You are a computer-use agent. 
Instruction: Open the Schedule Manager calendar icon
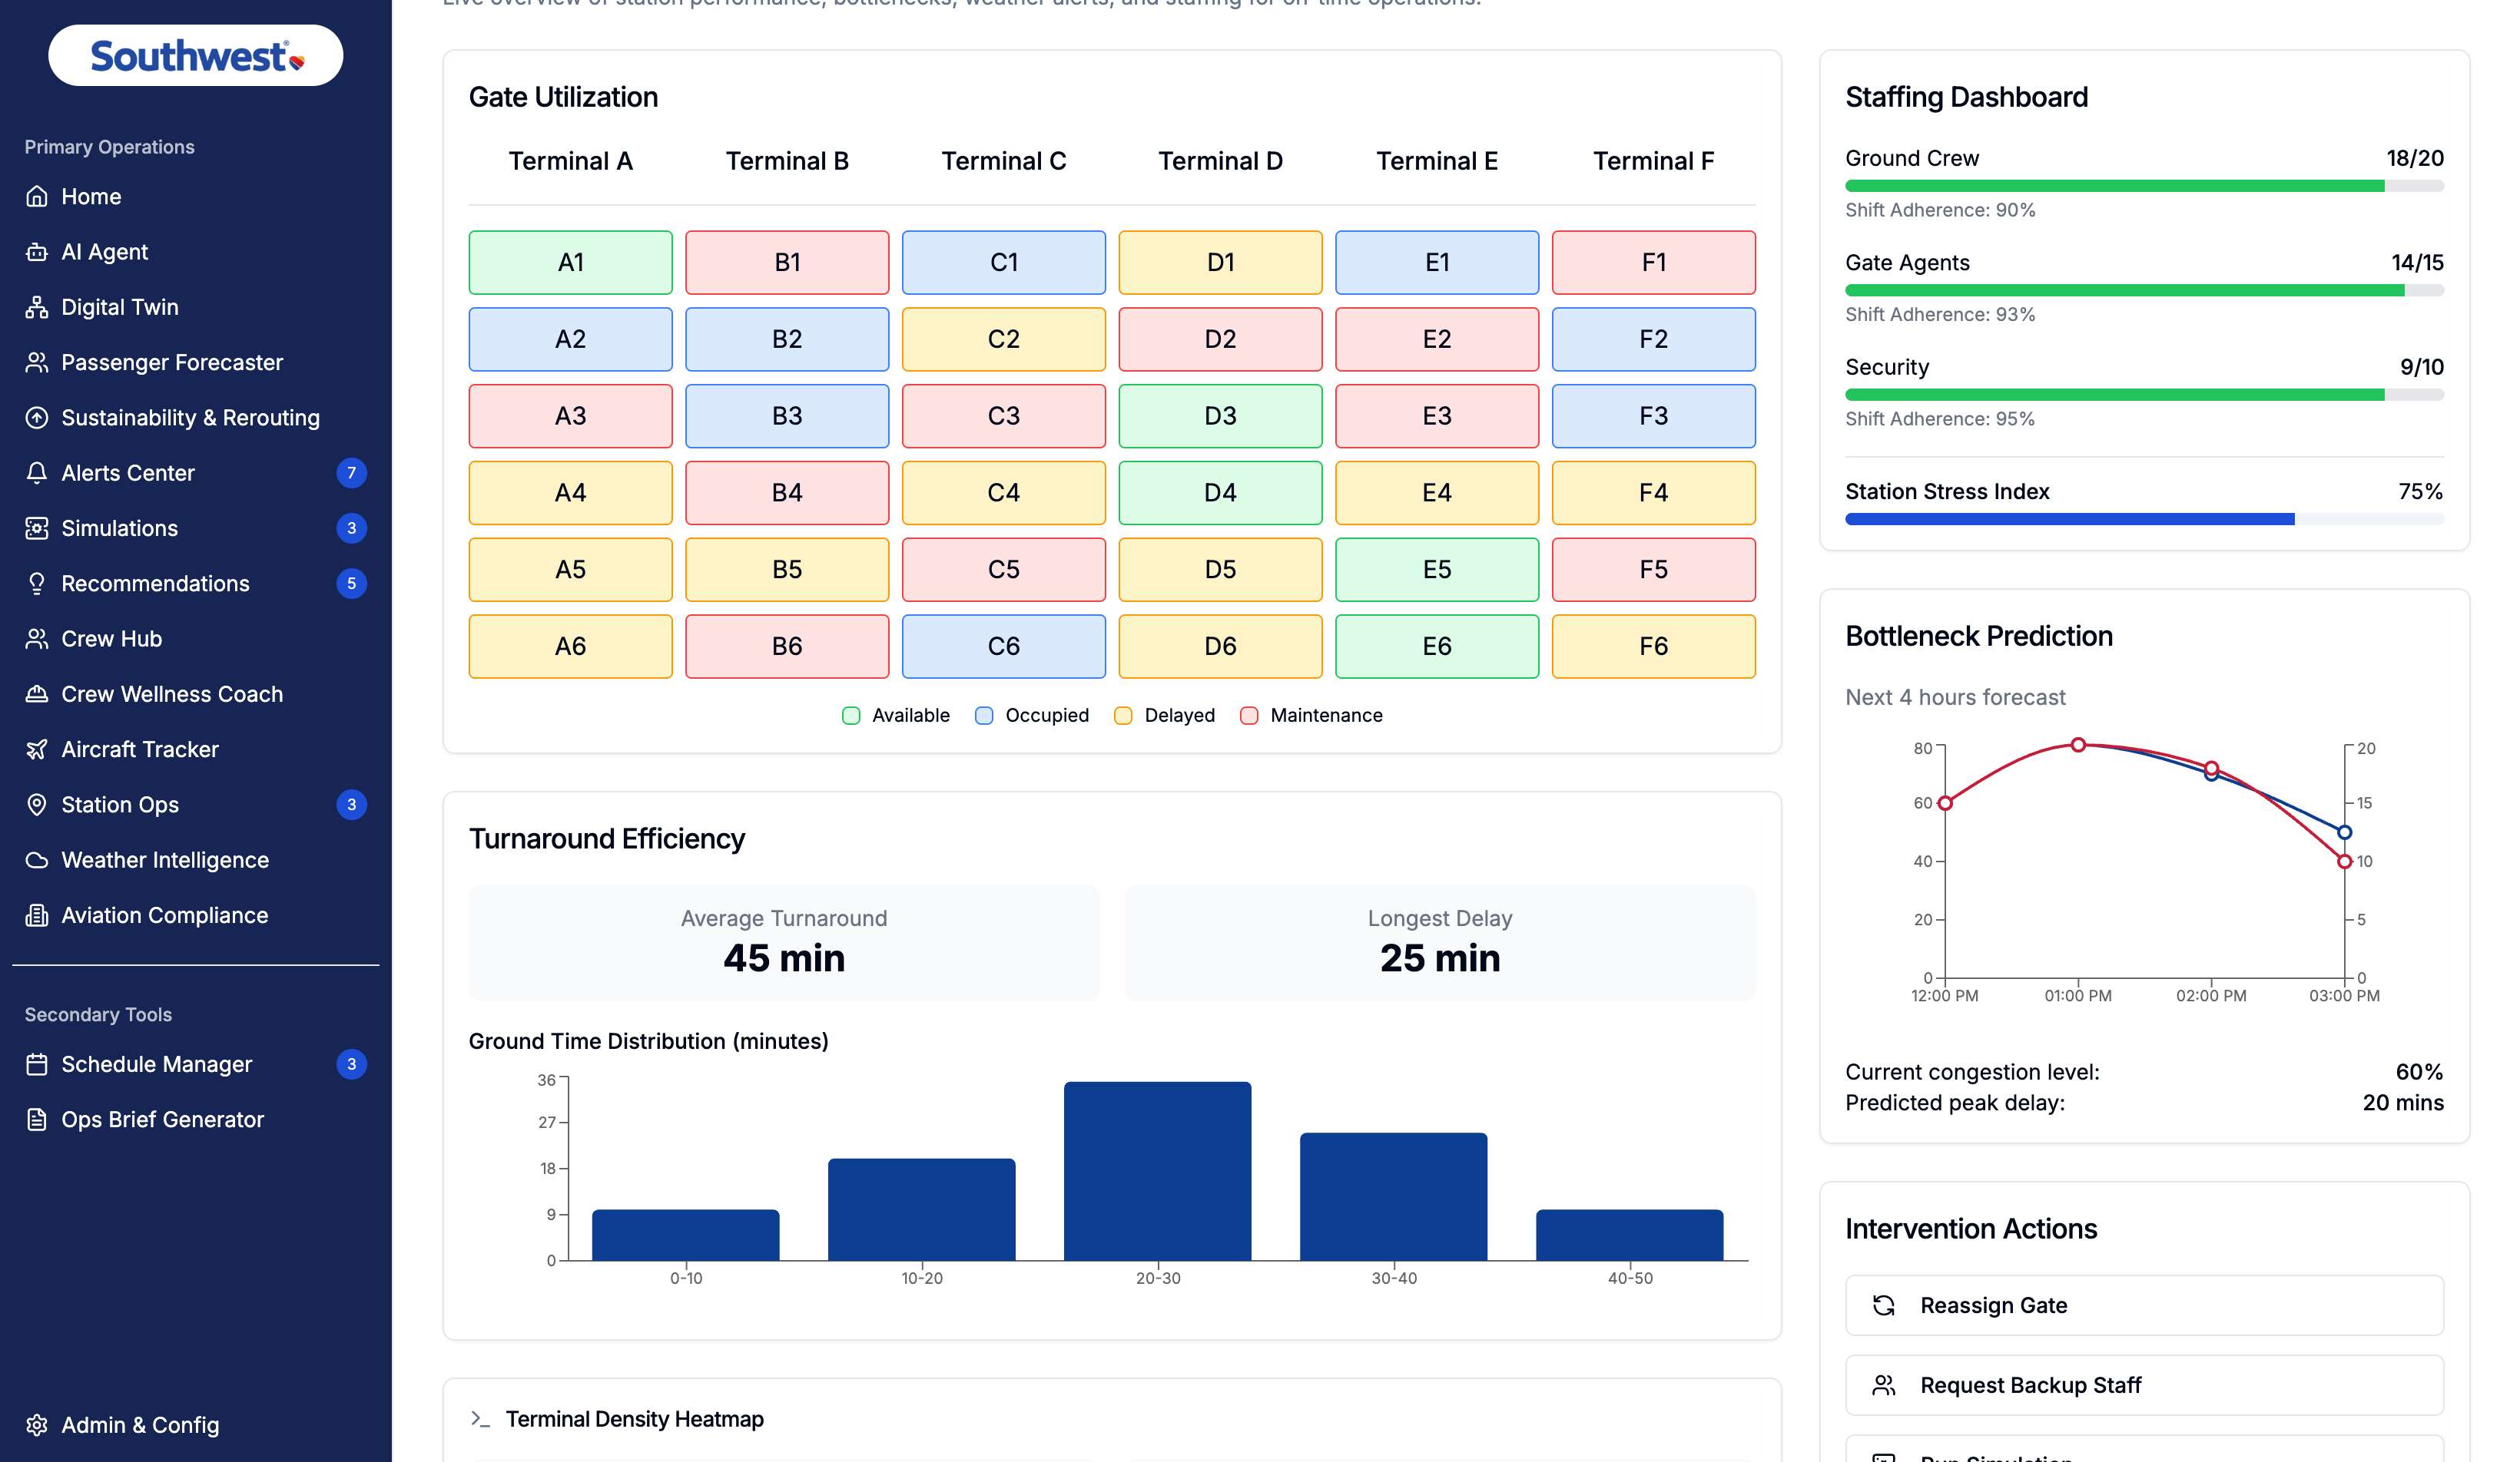(x=37, y=1064)
